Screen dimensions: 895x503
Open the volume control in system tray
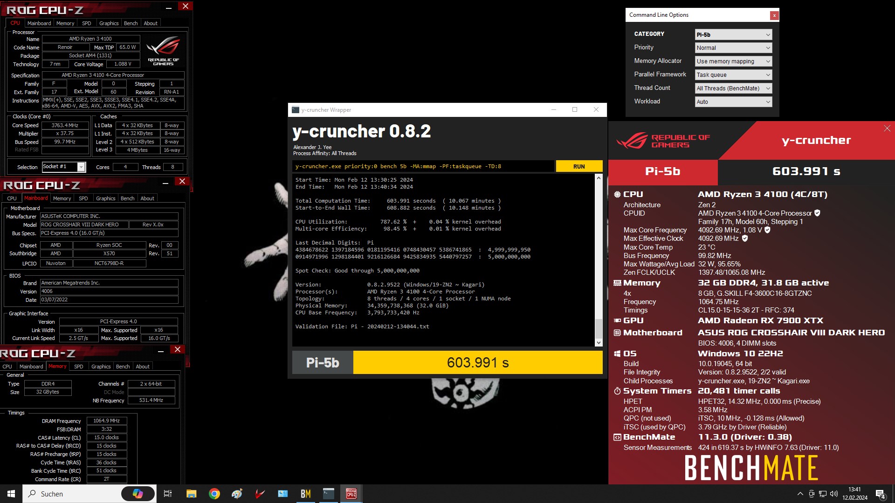[834, 494]
